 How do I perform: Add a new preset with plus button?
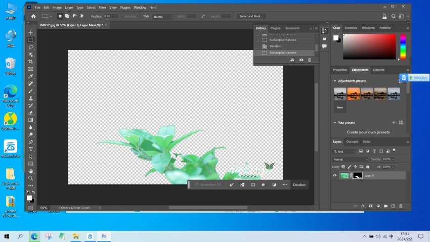pyautogui.click(x=394, y=123)
